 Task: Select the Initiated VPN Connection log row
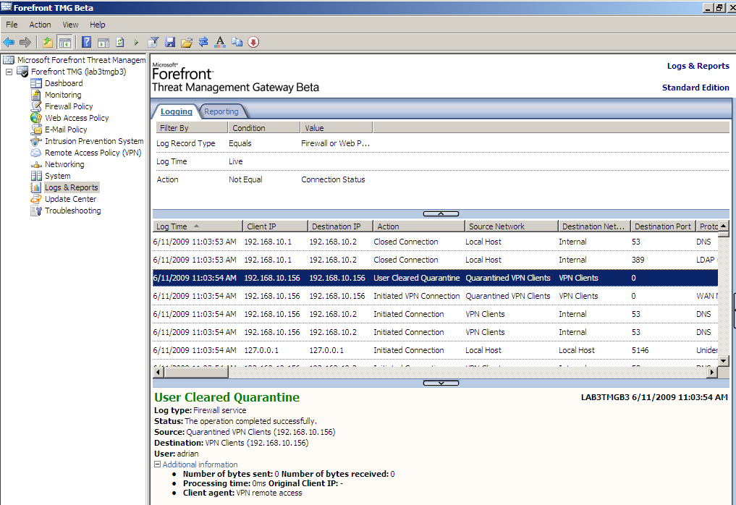point(435,296)
